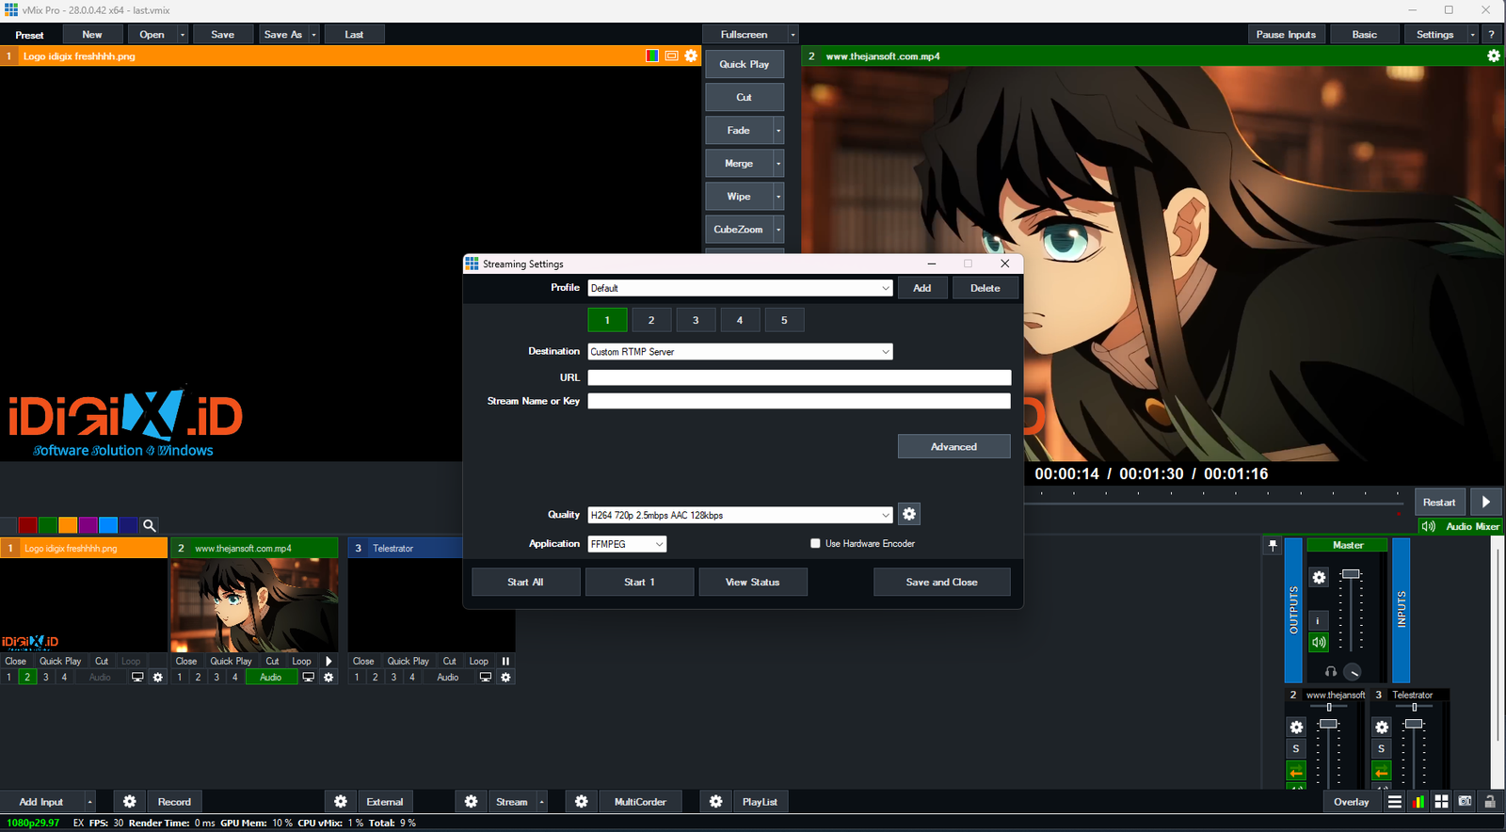Open input settings gear on Preview title bar
The width and height of the screenshot is (1506, 832).
tap(691, 56)
